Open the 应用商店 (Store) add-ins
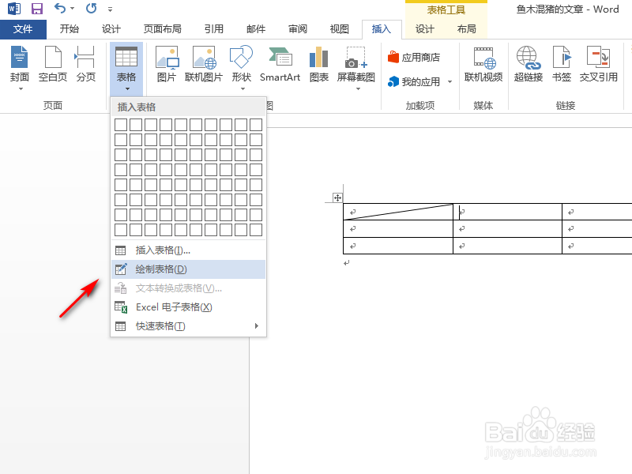The height and width of the screenshot is (474, 632). 414,58
